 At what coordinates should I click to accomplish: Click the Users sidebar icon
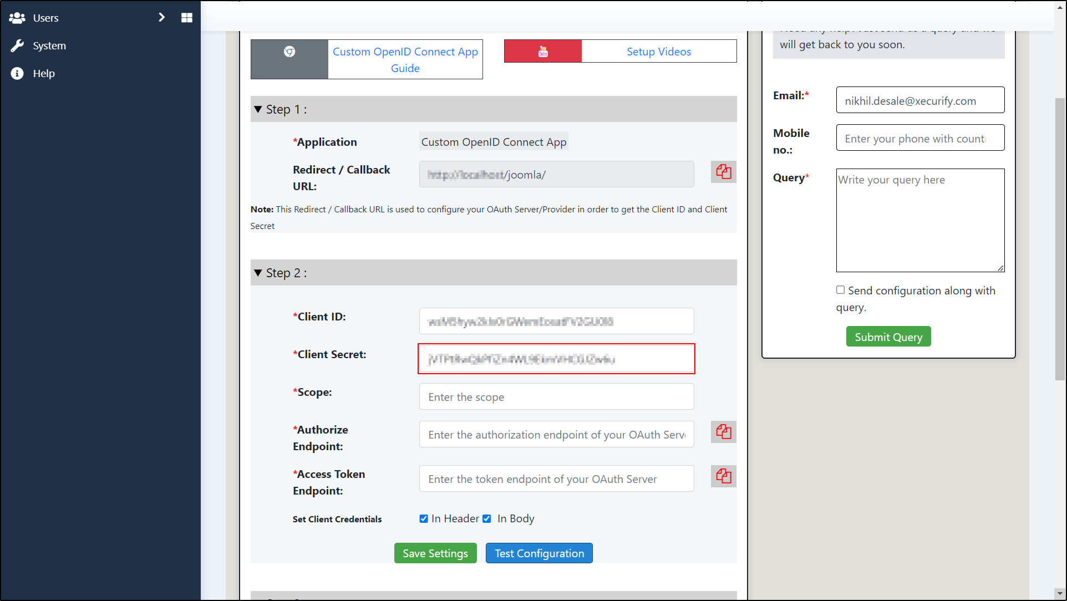tap(17, 18)
